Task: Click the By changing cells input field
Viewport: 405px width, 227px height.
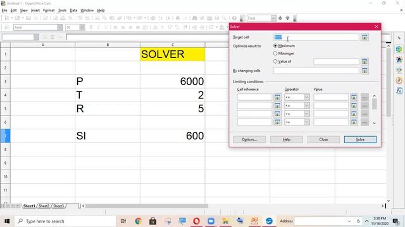Action: point(316,71)
